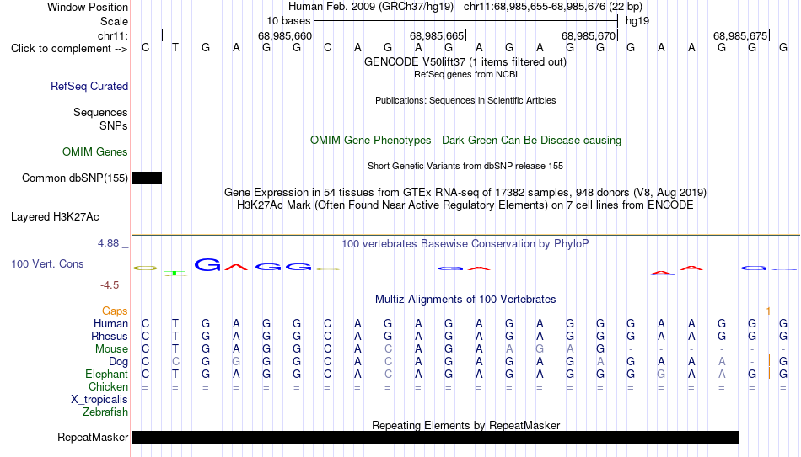This screenshot has height=457, width=801.
Task: Open 'Publications: Sequences in Scientific Articles' title
Action: point(465,100)
